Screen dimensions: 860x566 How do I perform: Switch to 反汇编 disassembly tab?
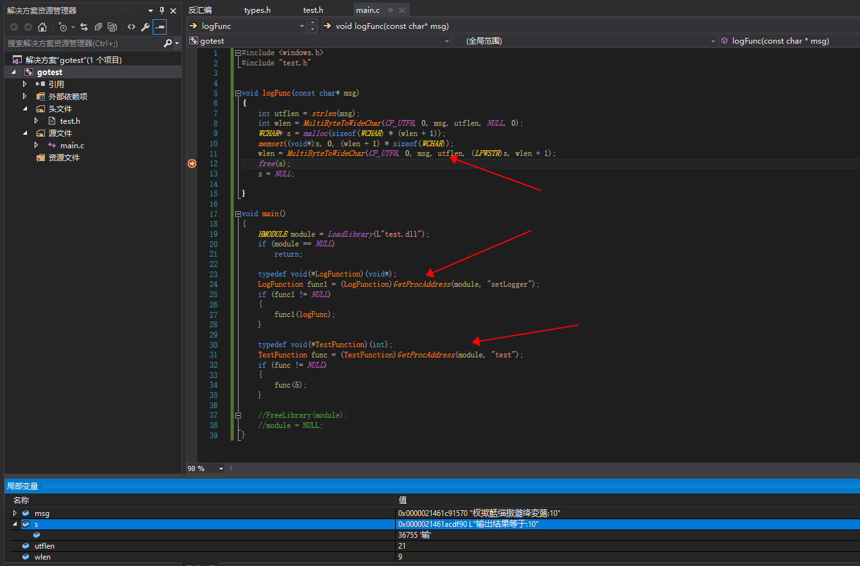pos(200,10)
